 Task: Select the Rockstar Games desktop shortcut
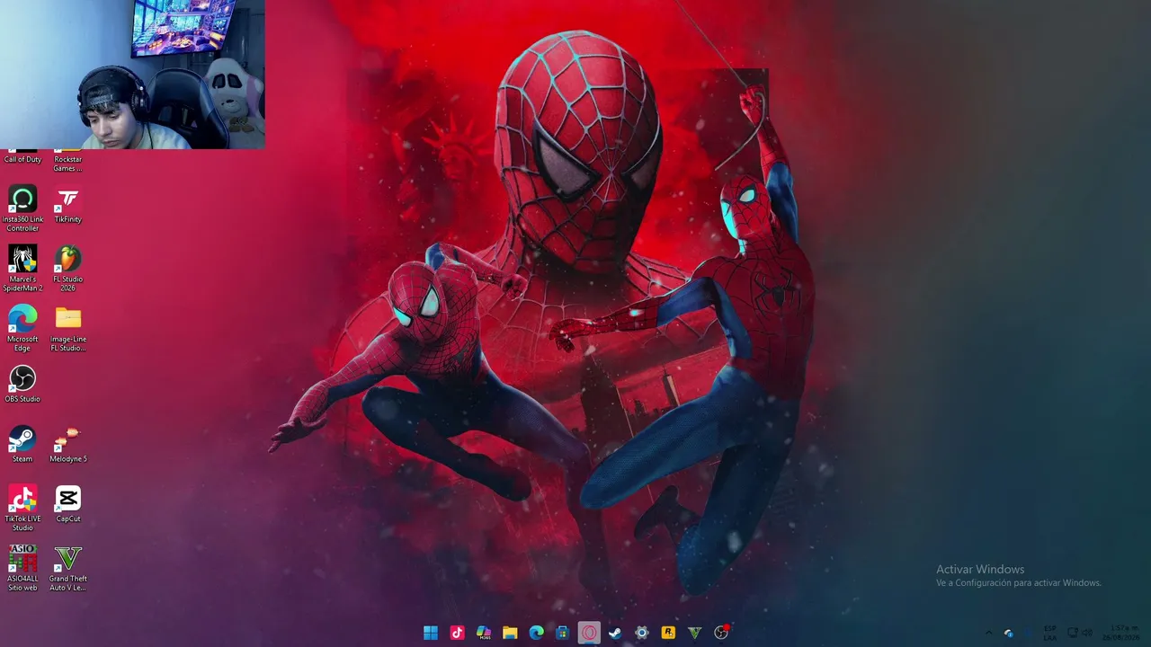(67, 162)
